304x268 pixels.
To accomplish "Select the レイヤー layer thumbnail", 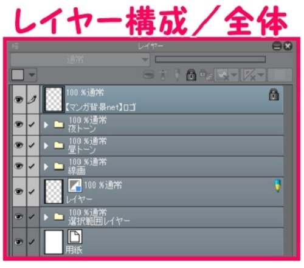I will pyautogui.click(x=54, y=192).
